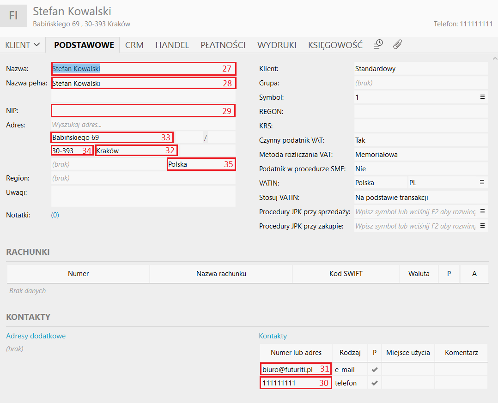Click the Notatki (0) link
Screen dimensions: 498x403
(x=55, y=215)
